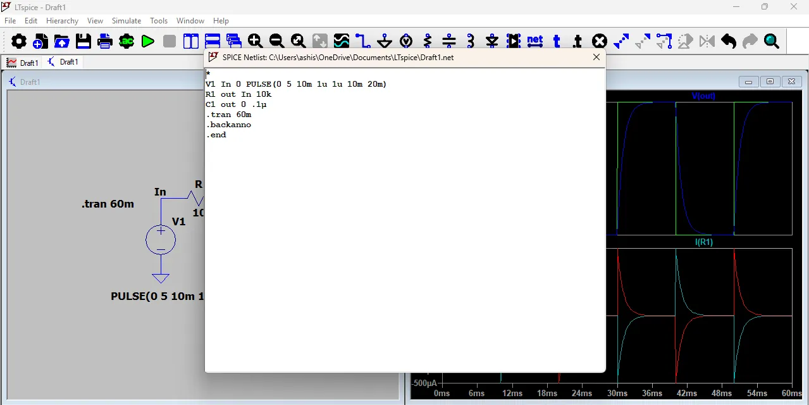Click the '.backanno' netlist line
This screenshot has height=405, width=809.
tap(228, 125)
